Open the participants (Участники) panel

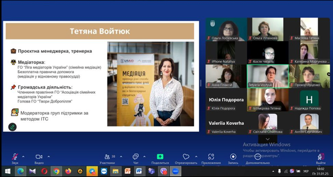pyautogui.click(x=107, y=157)
